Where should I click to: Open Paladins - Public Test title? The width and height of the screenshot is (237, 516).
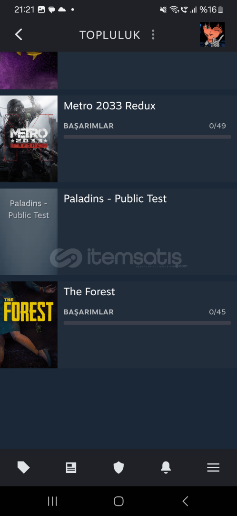pyautogui.click(x=115, y=198)
